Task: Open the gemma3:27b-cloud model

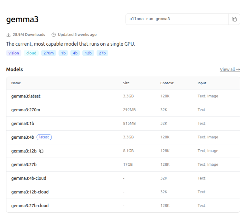Action: (30, 206)
